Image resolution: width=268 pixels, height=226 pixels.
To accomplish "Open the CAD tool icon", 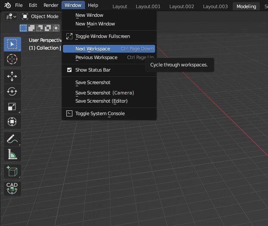I will click(x=12, y=188).
